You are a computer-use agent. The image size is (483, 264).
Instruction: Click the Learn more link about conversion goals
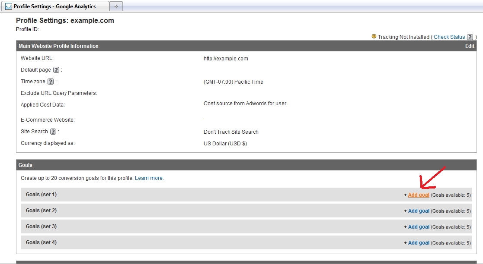pyautogui.click(x=149, y=178)
